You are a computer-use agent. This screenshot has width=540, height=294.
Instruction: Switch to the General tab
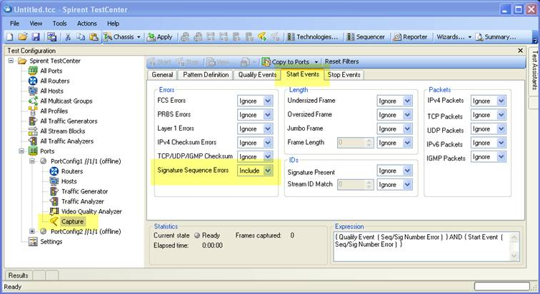162,75
